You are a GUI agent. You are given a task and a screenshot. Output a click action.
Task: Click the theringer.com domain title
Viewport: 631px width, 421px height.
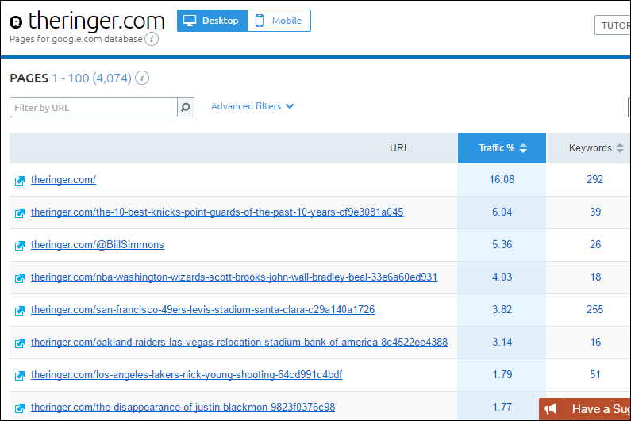(97, 21)
